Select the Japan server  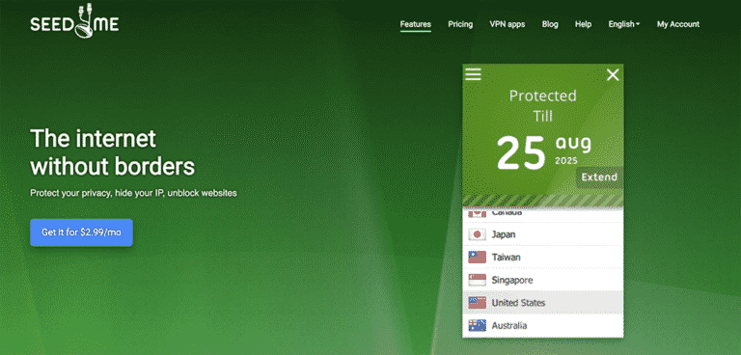pos(542,234)
